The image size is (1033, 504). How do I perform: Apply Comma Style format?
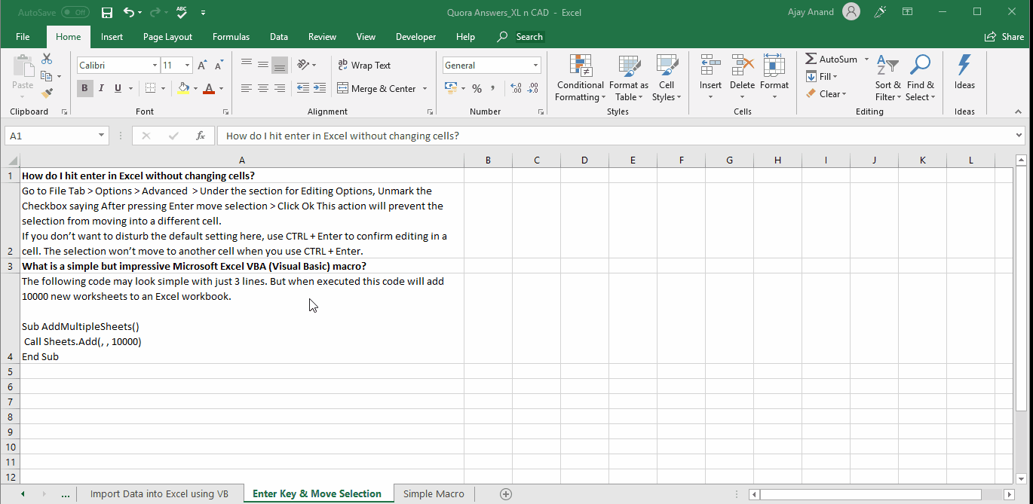point(493,88)
